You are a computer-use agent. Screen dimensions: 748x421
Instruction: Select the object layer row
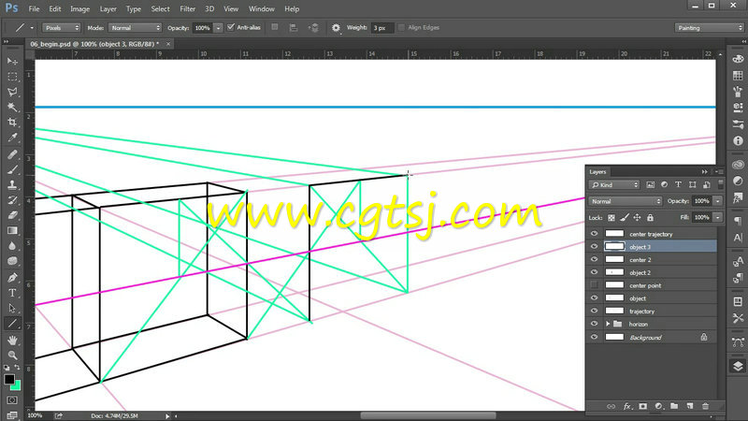[652, 298]
